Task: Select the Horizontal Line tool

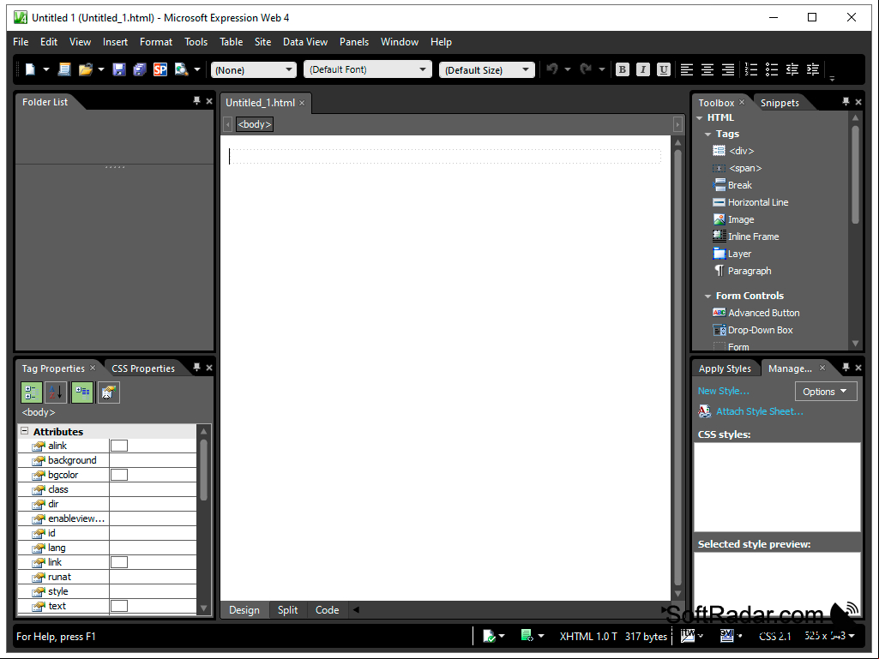Action: (750, 202)
